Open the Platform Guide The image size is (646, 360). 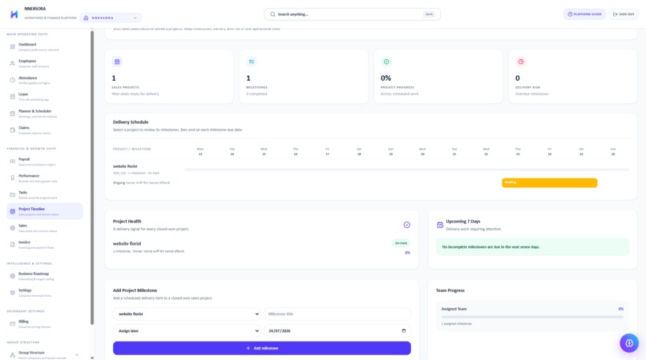pyautogui.click(x=584, y=14)
